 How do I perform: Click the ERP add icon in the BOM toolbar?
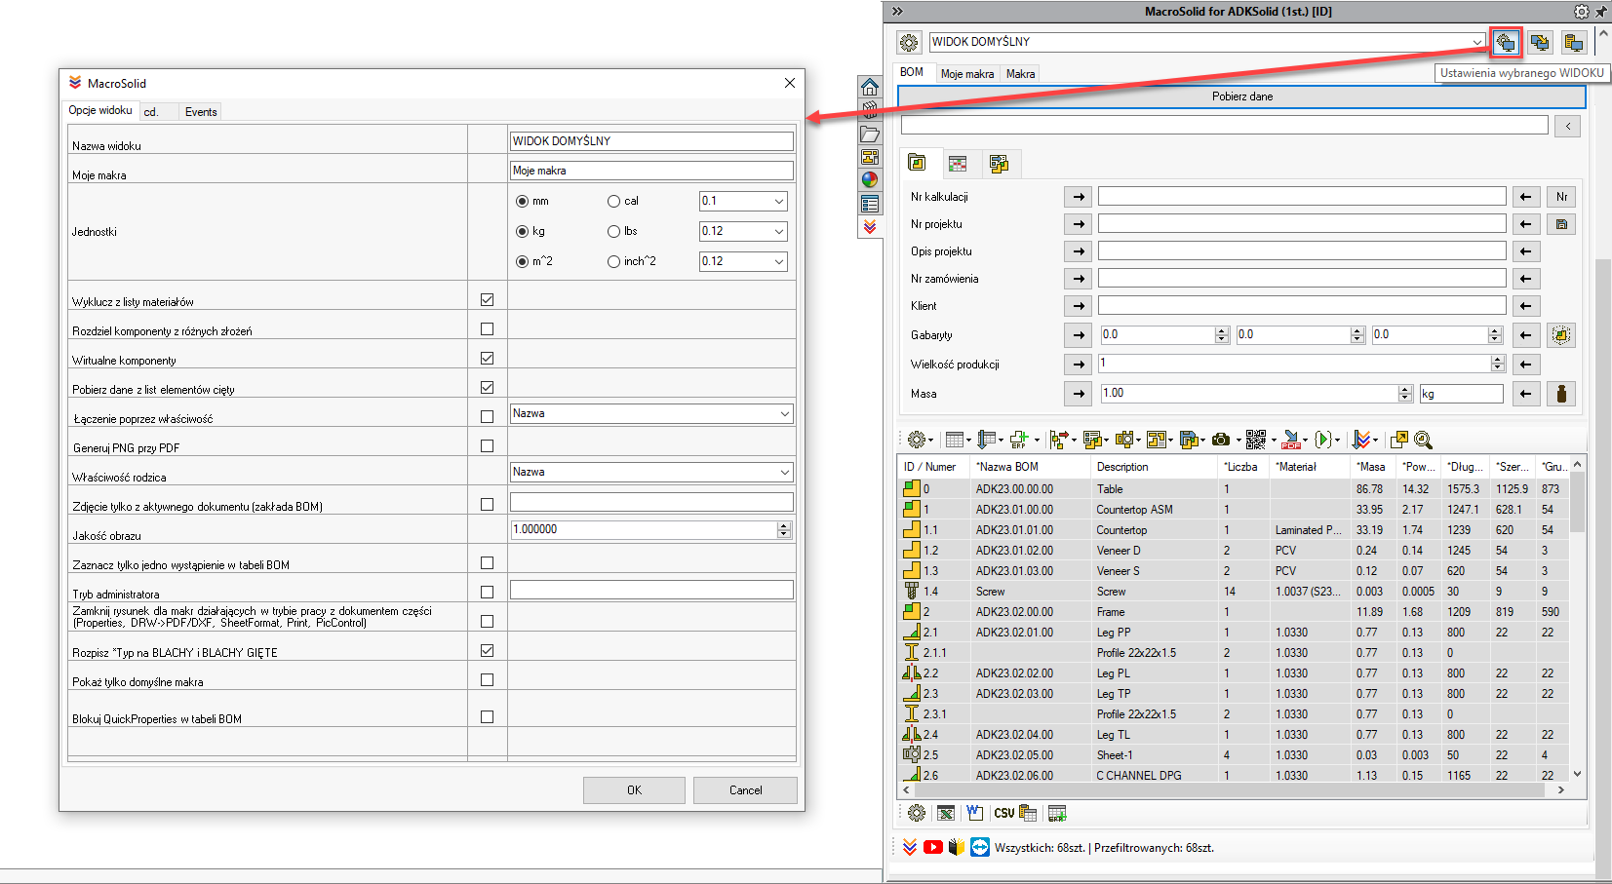1019,440
